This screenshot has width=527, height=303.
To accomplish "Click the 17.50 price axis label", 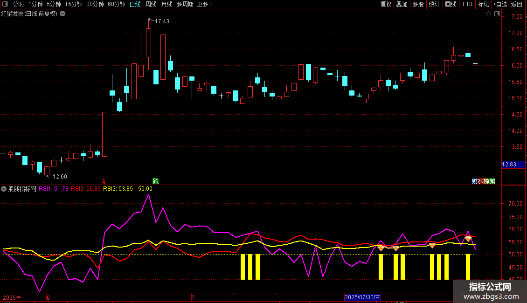I will (x=515, y=17).
